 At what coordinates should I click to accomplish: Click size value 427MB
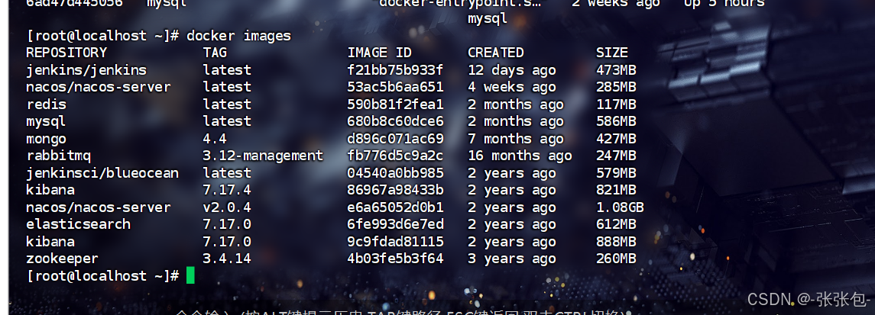[616, 139]
